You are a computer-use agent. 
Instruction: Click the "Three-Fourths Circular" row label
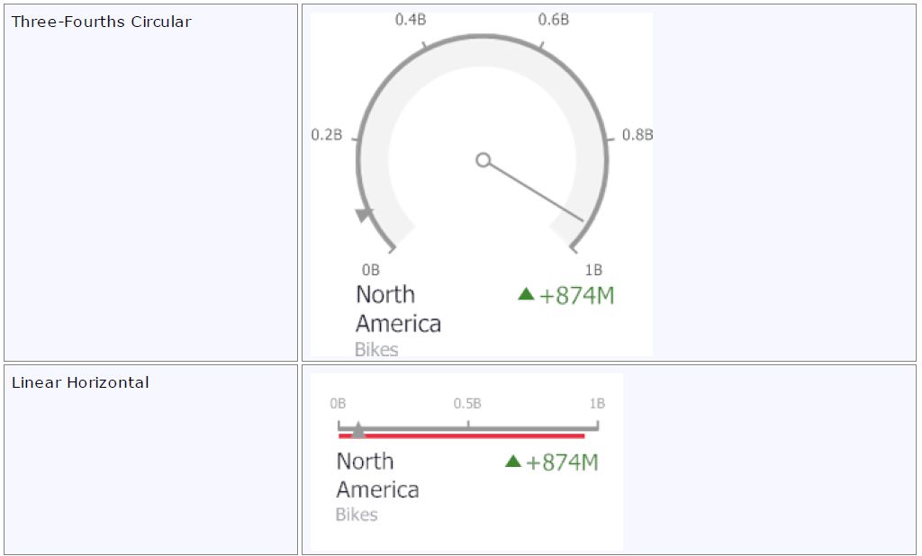coord(101,22)
